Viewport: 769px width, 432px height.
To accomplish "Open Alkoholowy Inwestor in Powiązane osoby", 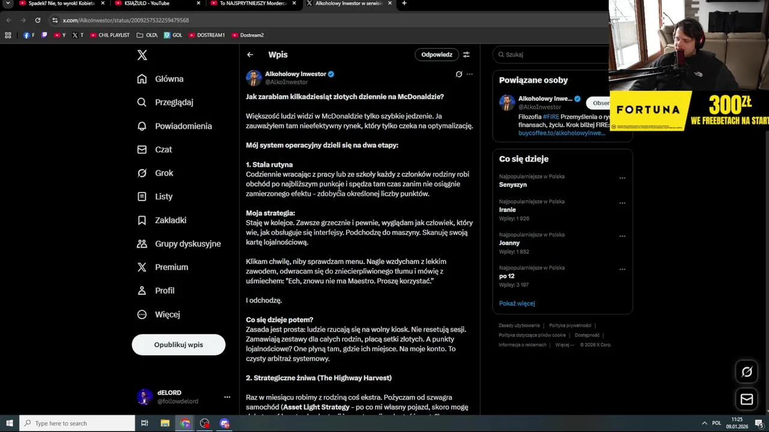I will (545, 98).
